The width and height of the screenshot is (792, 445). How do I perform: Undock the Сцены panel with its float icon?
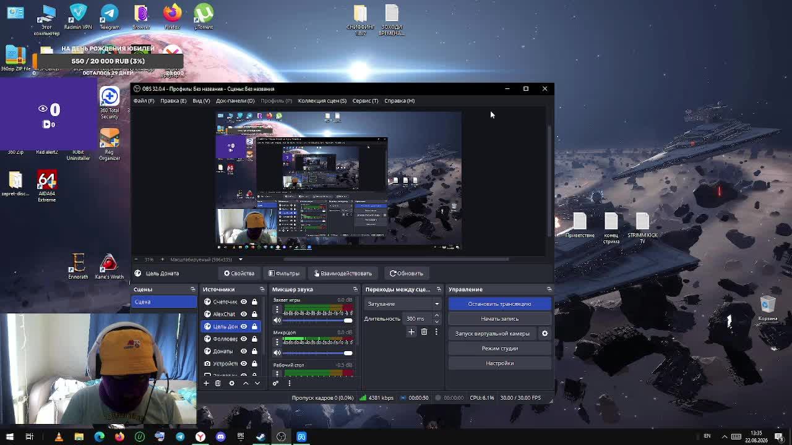click(192, 289)
